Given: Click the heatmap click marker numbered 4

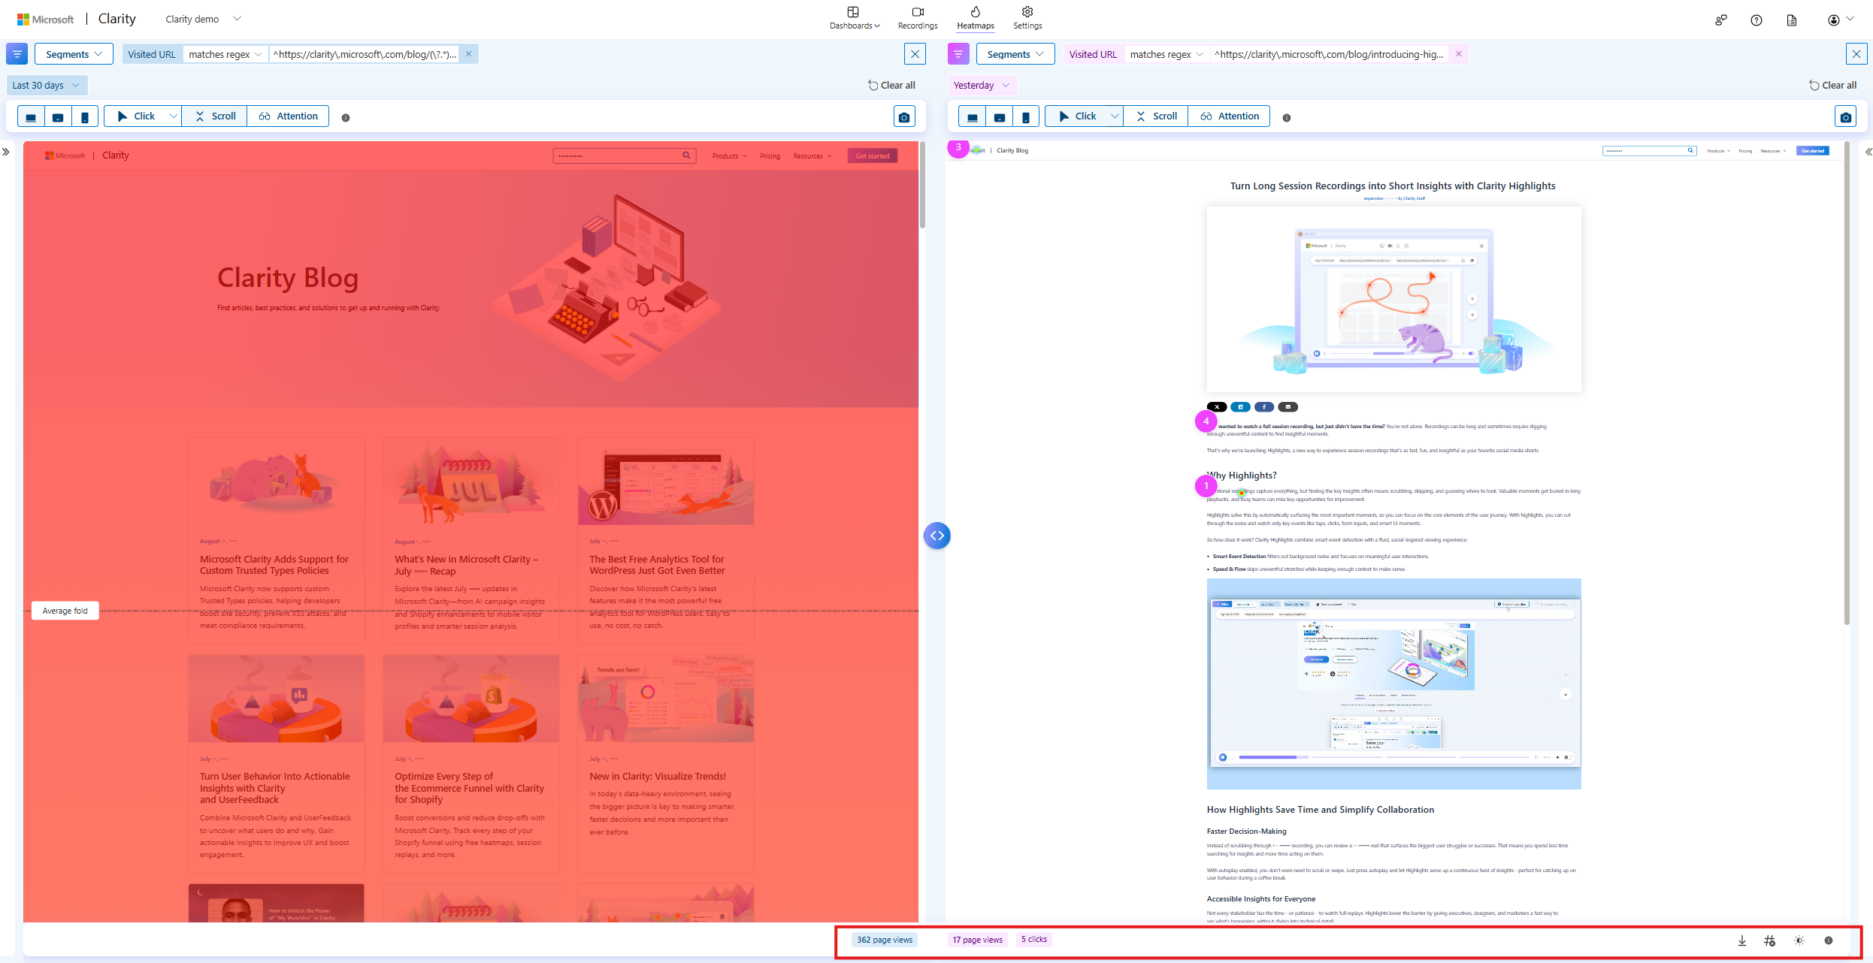Looking at the screenshot, I should 1206,421.
